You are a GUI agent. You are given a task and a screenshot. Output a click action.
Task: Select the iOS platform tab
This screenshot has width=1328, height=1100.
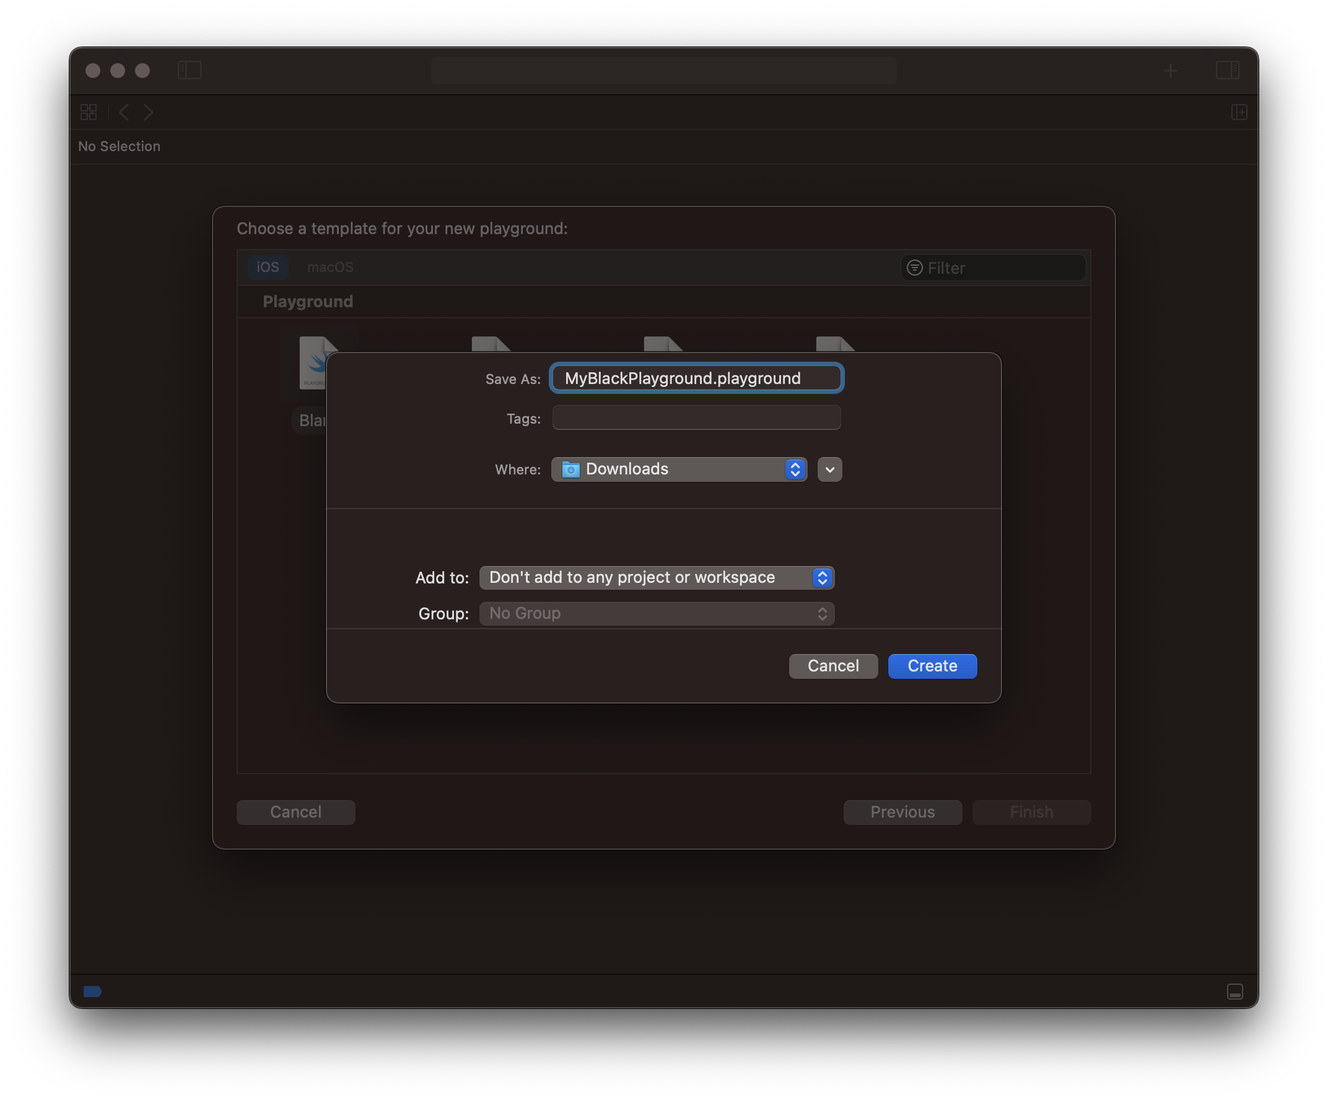pyautogui.click(x=268, y=268)
